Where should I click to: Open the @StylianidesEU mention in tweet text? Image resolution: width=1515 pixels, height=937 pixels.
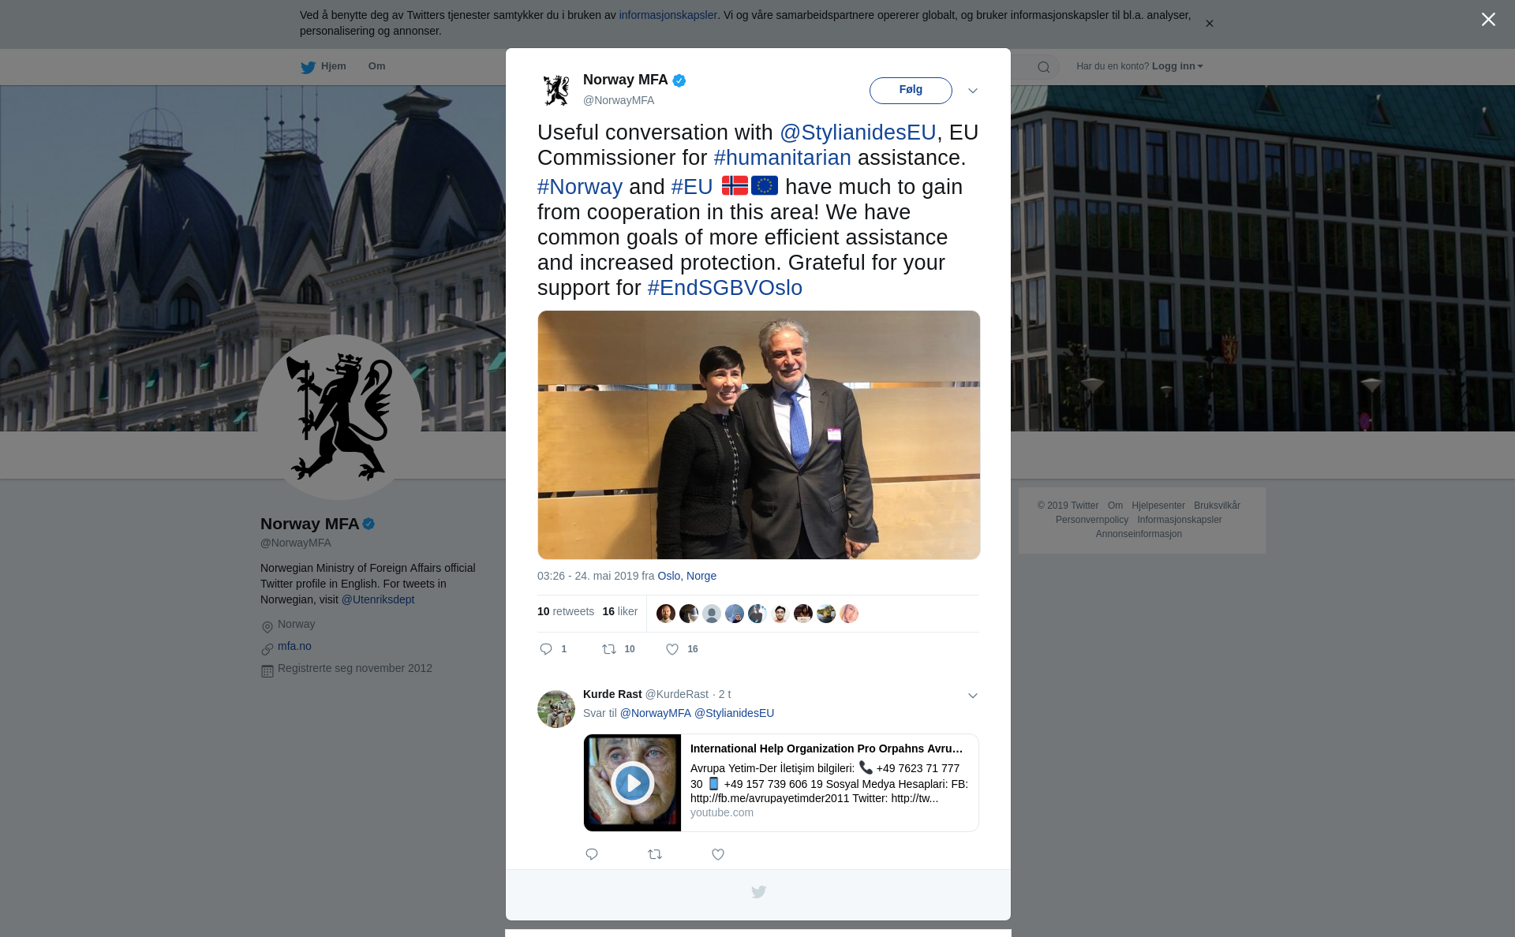pos(858,133)
